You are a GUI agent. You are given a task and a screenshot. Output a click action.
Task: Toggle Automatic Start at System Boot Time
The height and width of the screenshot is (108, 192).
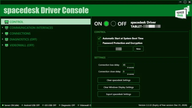coord(99,38)
